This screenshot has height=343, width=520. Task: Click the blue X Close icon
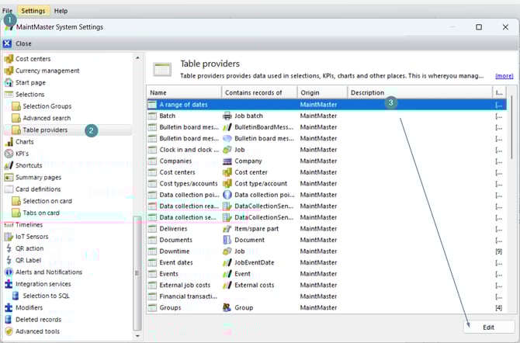click(7, 44)
